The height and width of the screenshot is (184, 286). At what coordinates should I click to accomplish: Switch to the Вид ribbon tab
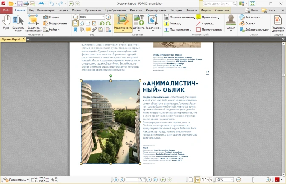pyautogui.click(x=31, y=10)
